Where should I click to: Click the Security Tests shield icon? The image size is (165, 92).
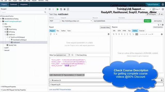click(x=7, y=45)
